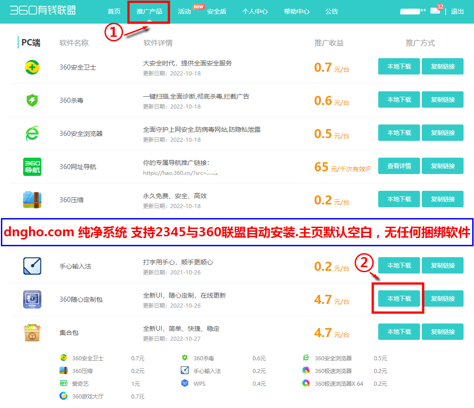Screen dimensions: 474x408
Task: Click 复制链接 for 360压缩
Action: pos(443,199)
